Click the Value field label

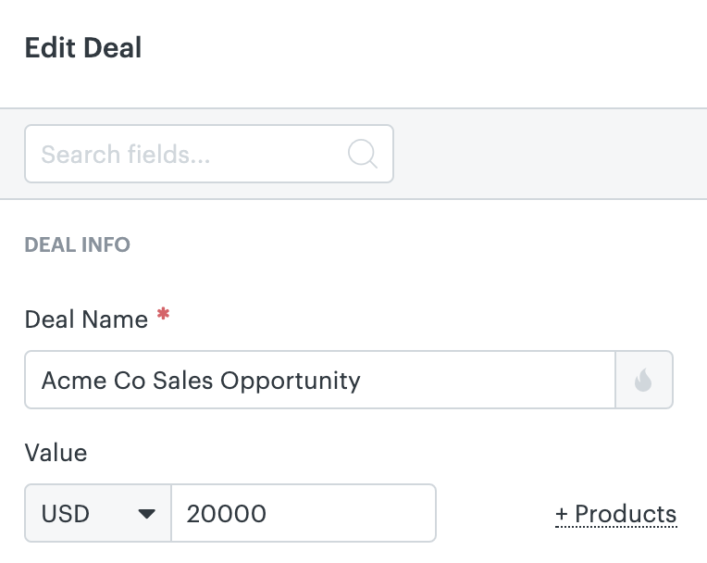pos(56,453)
